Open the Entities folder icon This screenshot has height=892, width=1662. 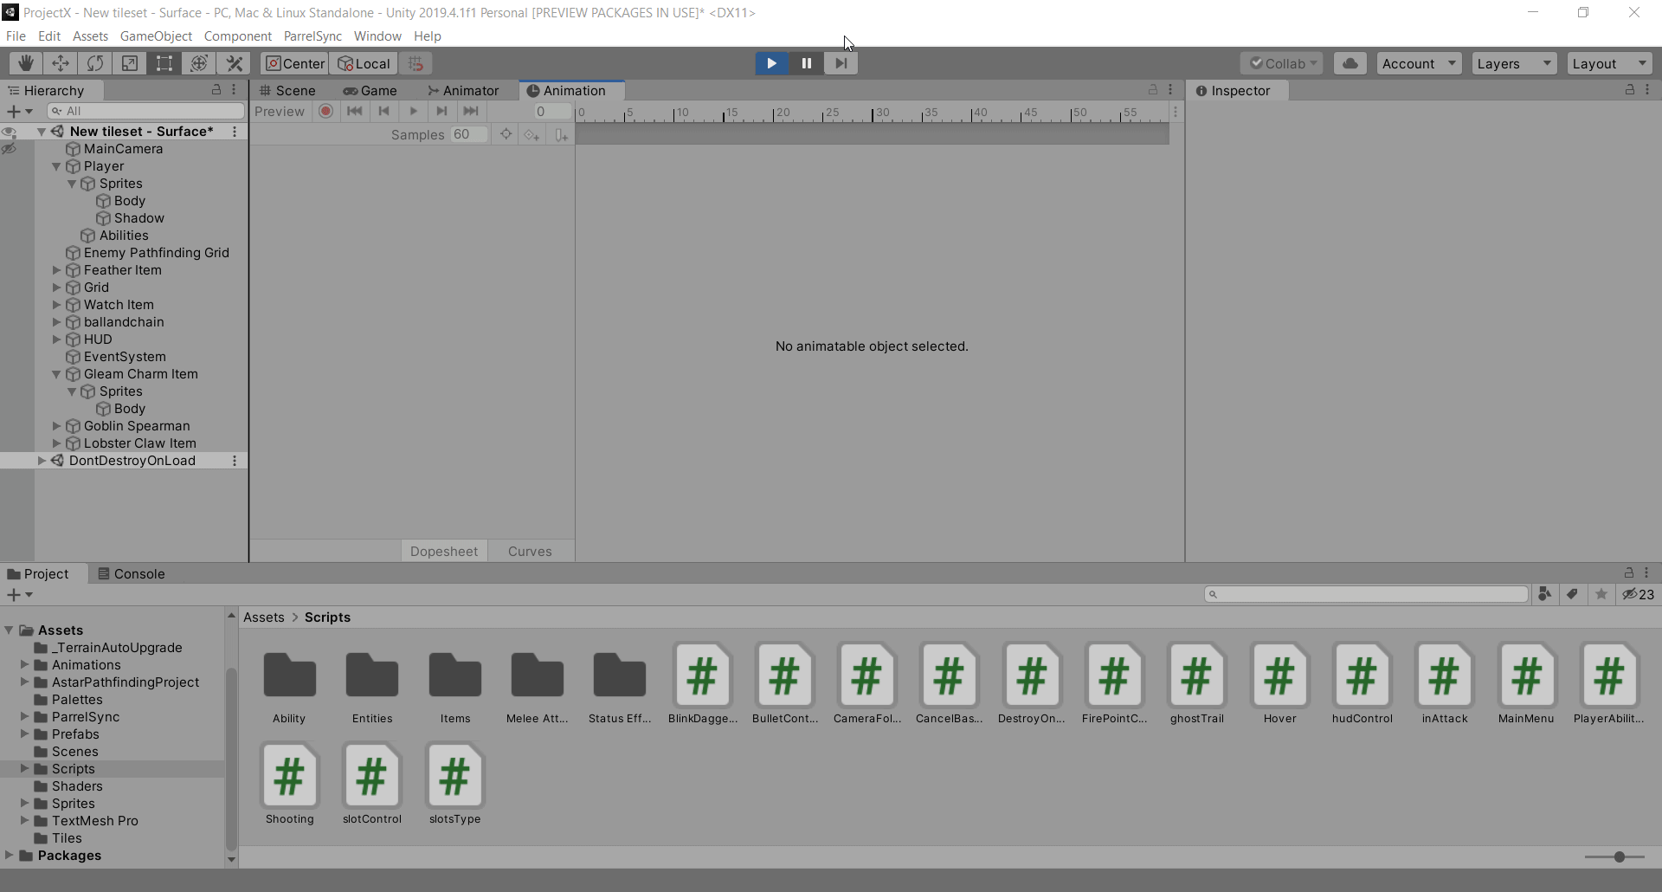(372, 675)
